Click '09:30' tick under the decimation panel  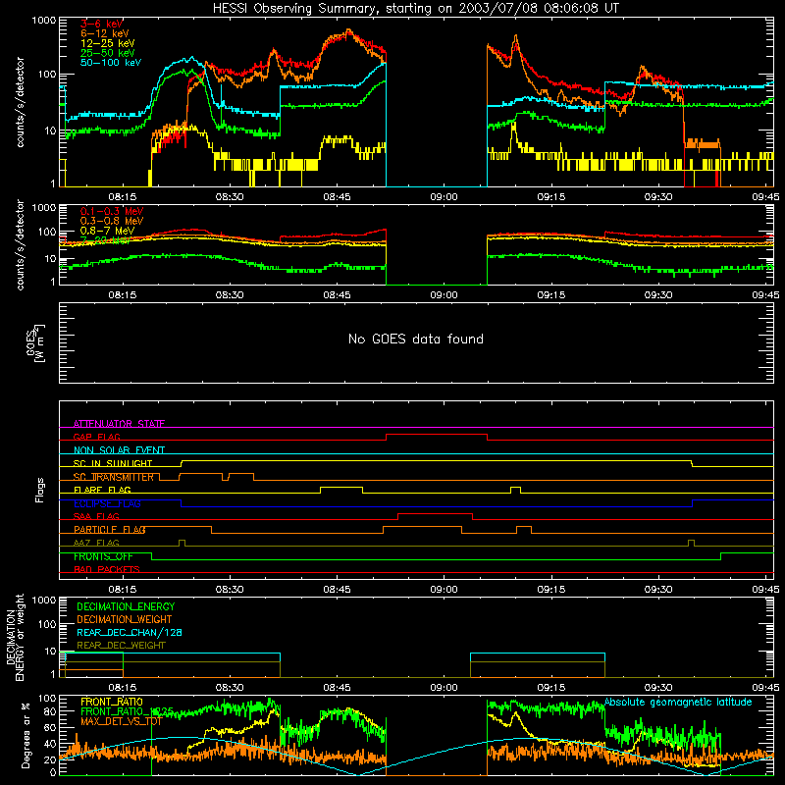[658, 688]
